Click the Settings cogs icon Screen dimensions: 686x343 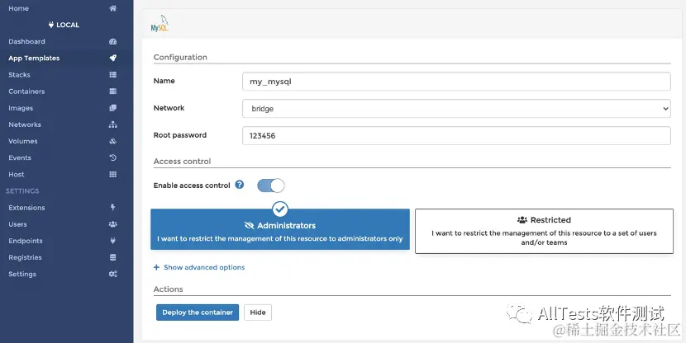pos(113,274)
